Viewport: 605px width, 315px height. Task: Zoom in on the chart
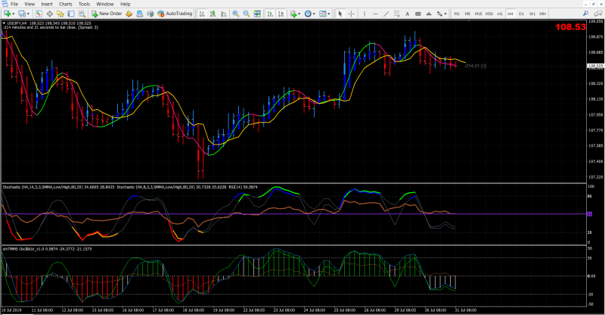coord(235,14)
